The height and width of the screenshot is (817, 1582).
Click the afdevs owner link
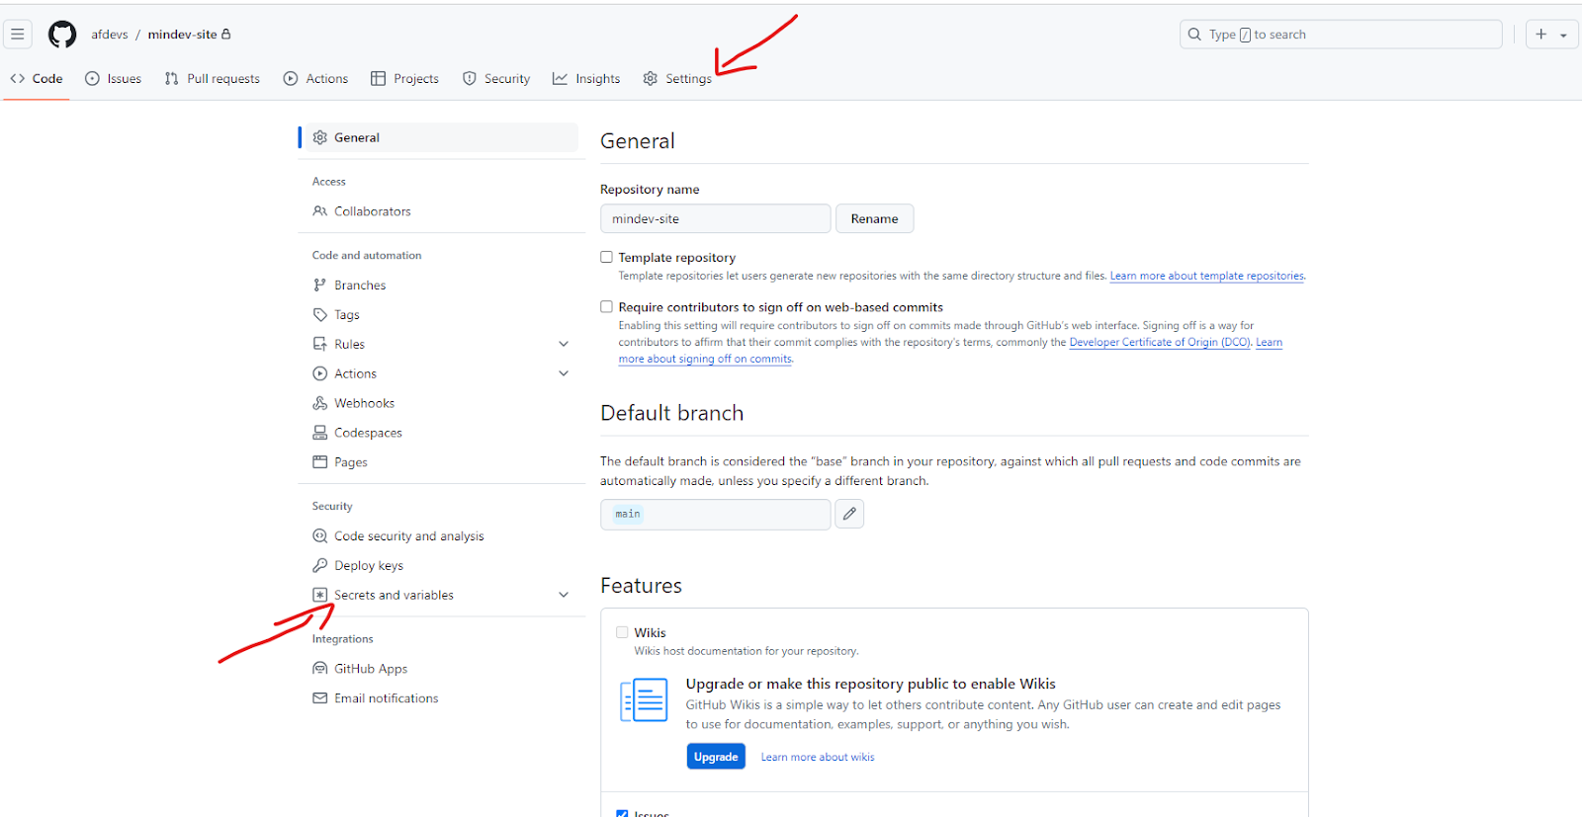tap(110, 34)
